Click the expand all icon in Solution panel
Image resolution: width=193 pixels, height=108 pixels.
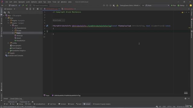[30, 9]
